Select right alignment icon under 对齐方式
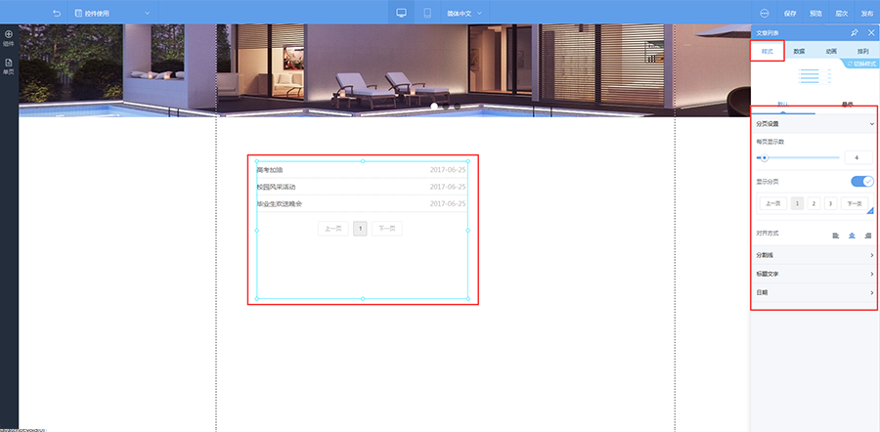 pos(868,236)
